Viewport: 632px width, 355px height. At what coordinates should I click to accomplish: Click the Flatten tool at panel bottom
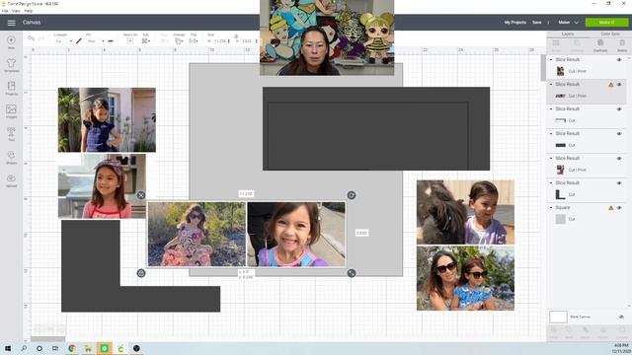pos(603,332)
